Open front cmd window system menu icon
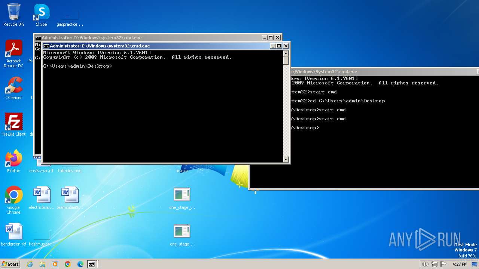479x269 pixels. click(46, 46)
